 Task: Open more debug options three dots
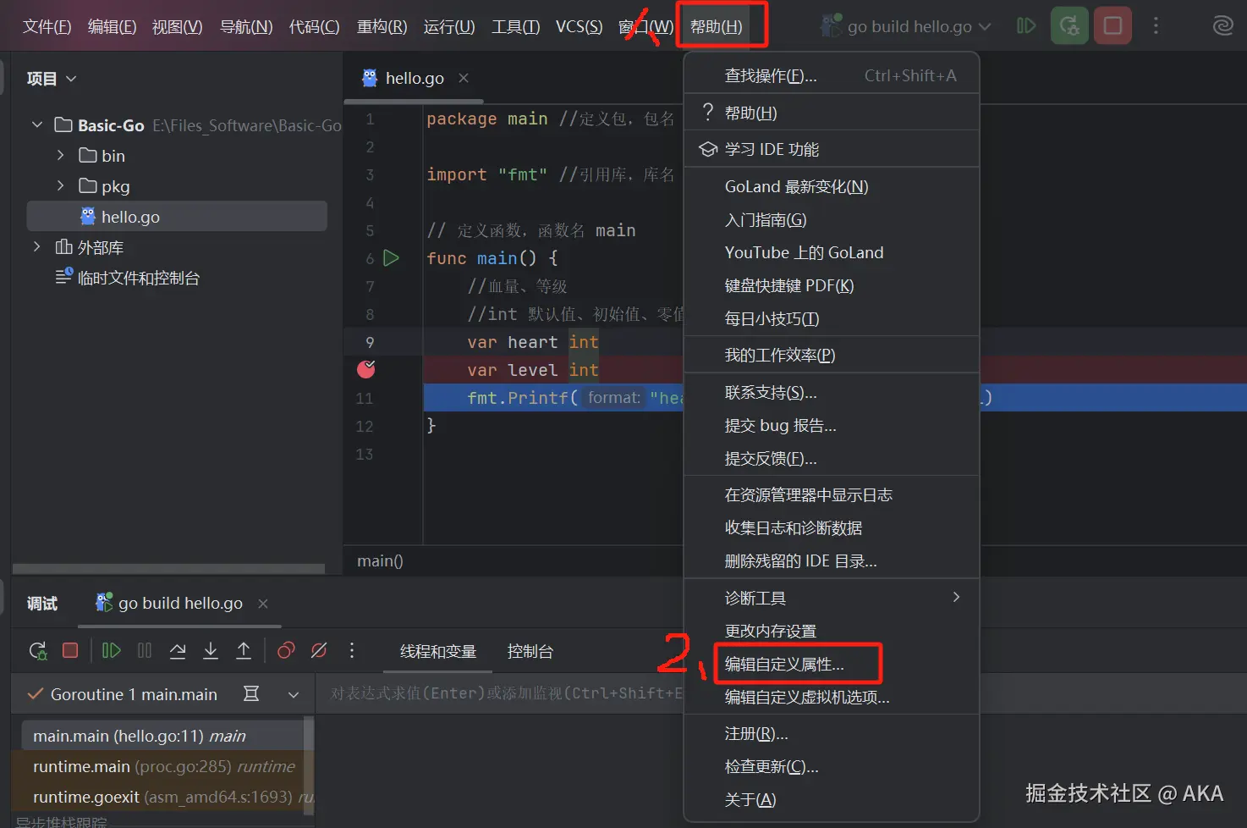[352, 650]
